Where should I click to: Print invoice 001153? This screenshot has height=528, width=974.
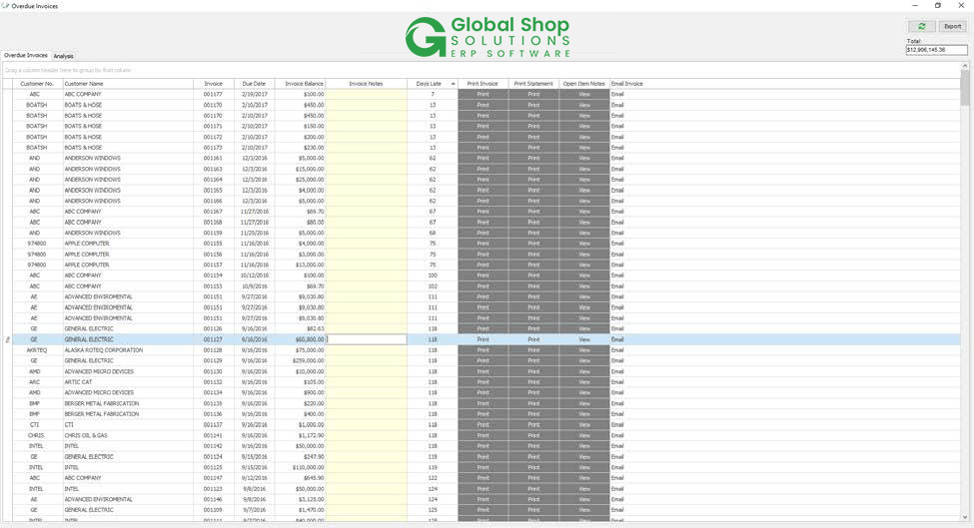pos(483,286)
